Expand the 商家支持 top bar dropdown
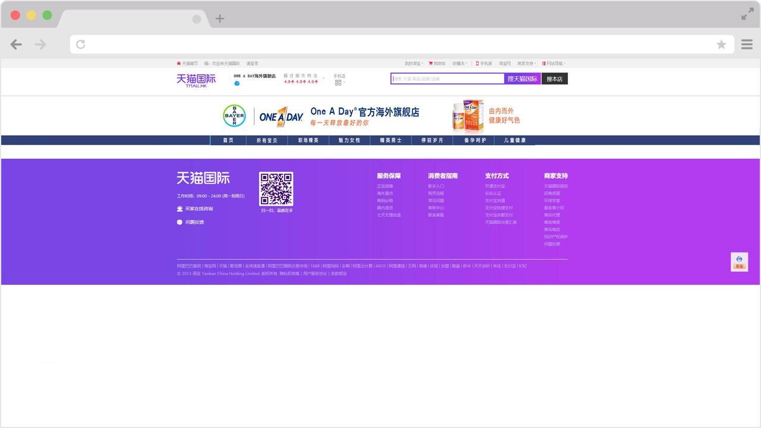 click(527, 63)
